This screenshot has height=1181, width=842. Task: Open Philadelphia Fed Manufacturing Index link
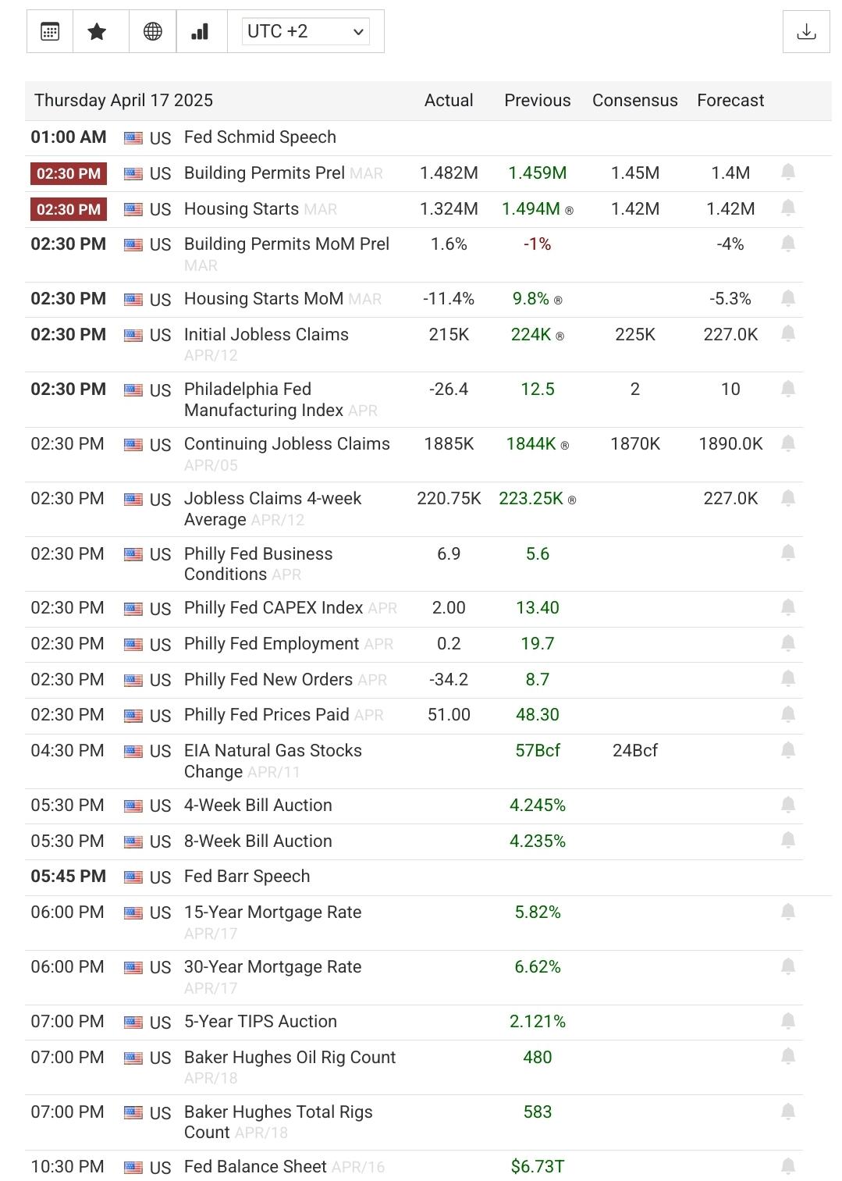point(263,400)
